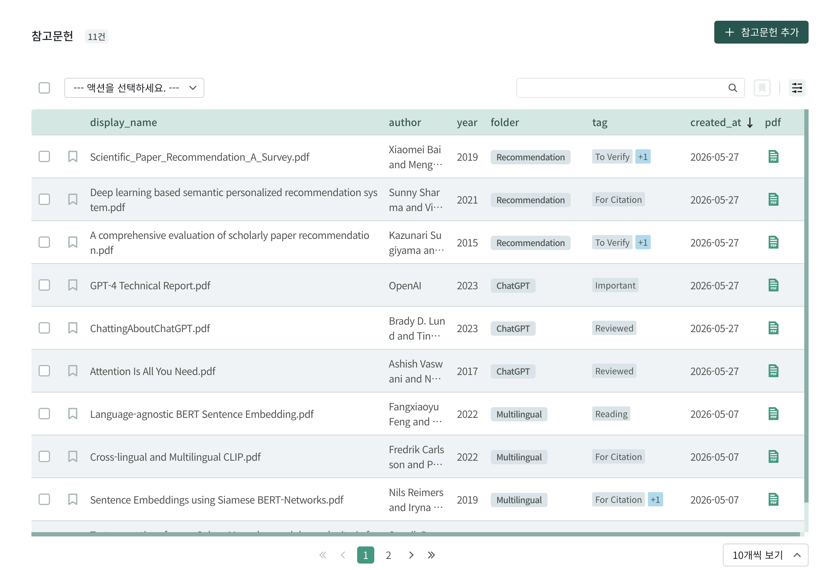Viewport: 835px width, 570px height.
Task: Click the +1 tag badge on Sentence Embeddings row
Action: tap(655, 499)
